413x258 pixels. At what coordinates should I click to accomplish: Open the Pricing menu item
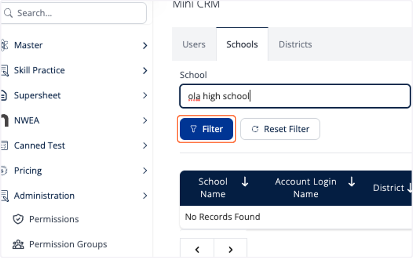tap(74, 171)
